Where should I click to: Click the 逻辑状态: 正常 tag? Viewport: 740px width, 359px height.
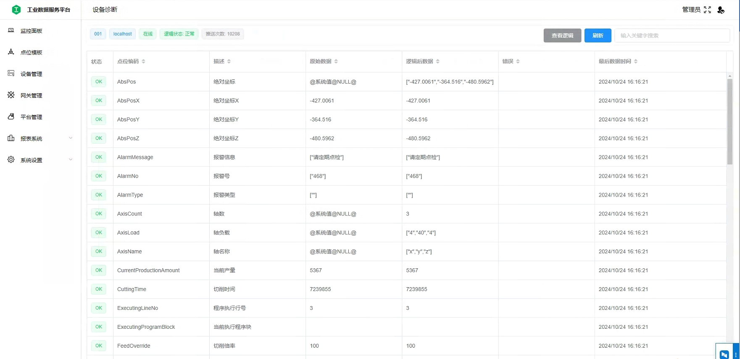click(x=179, y=34)
